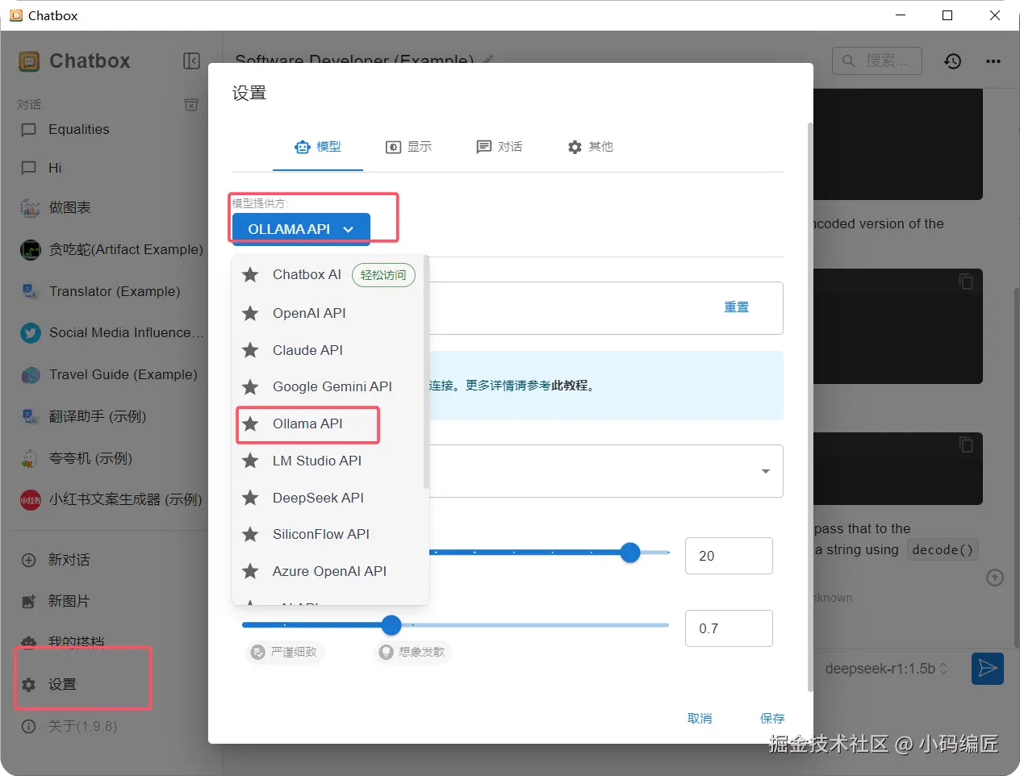The image size is (1020, 776).
Task: Open the model selection dropdown arrow
Action: click(x=766, y=471)
